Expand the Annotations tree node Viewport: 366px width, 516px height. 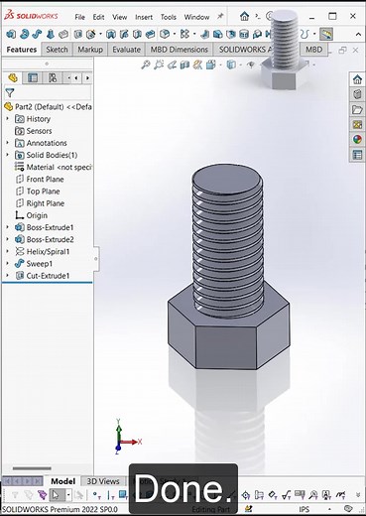[8, 143]
